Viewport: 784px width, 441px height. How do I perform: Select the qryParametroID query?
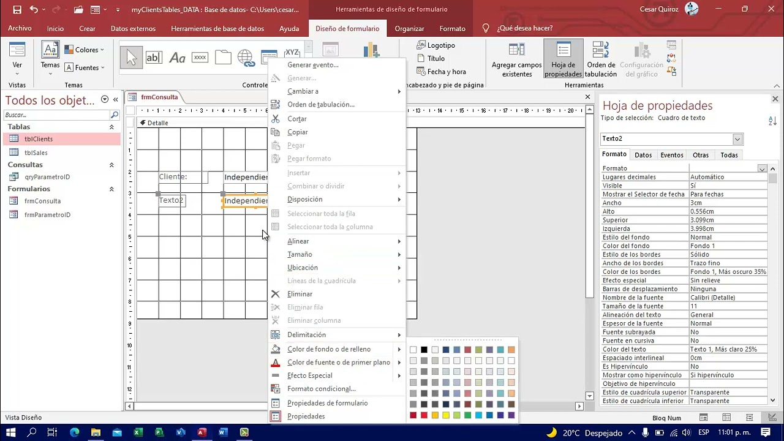[x=61, y=177]
